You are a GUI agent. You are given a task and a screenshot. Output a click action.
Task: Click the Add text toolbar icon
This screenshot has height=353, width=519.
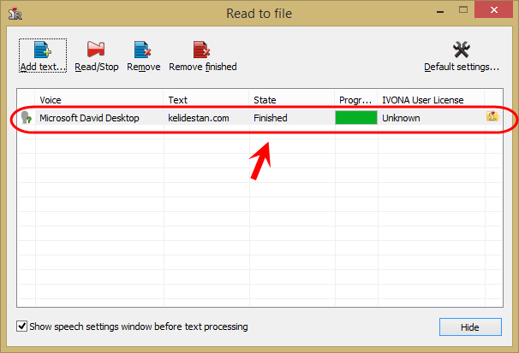pos(43,50)
